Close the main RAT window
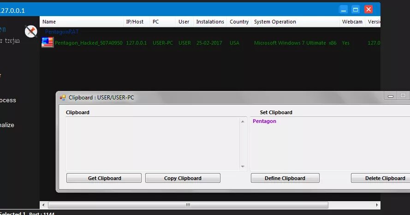The image size is (410, 215). [368, 9]
